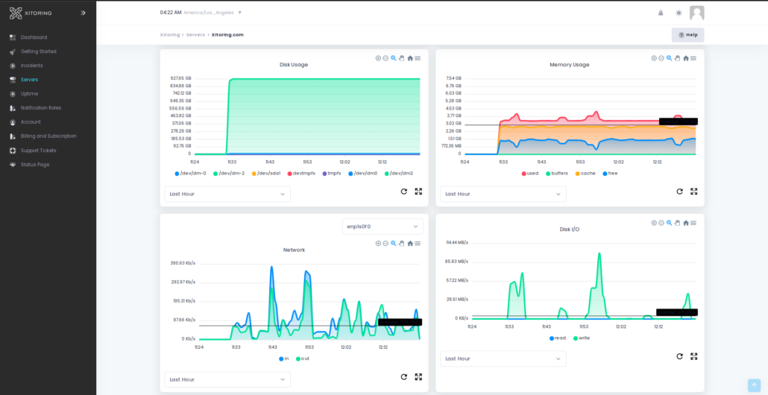Select the pan hand tool on the Network chart
This screenshot has width=768, height=395.
401,243
